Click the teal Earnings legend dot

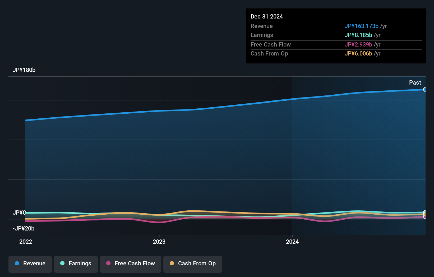pyautogui.click(x=62, y=263)
